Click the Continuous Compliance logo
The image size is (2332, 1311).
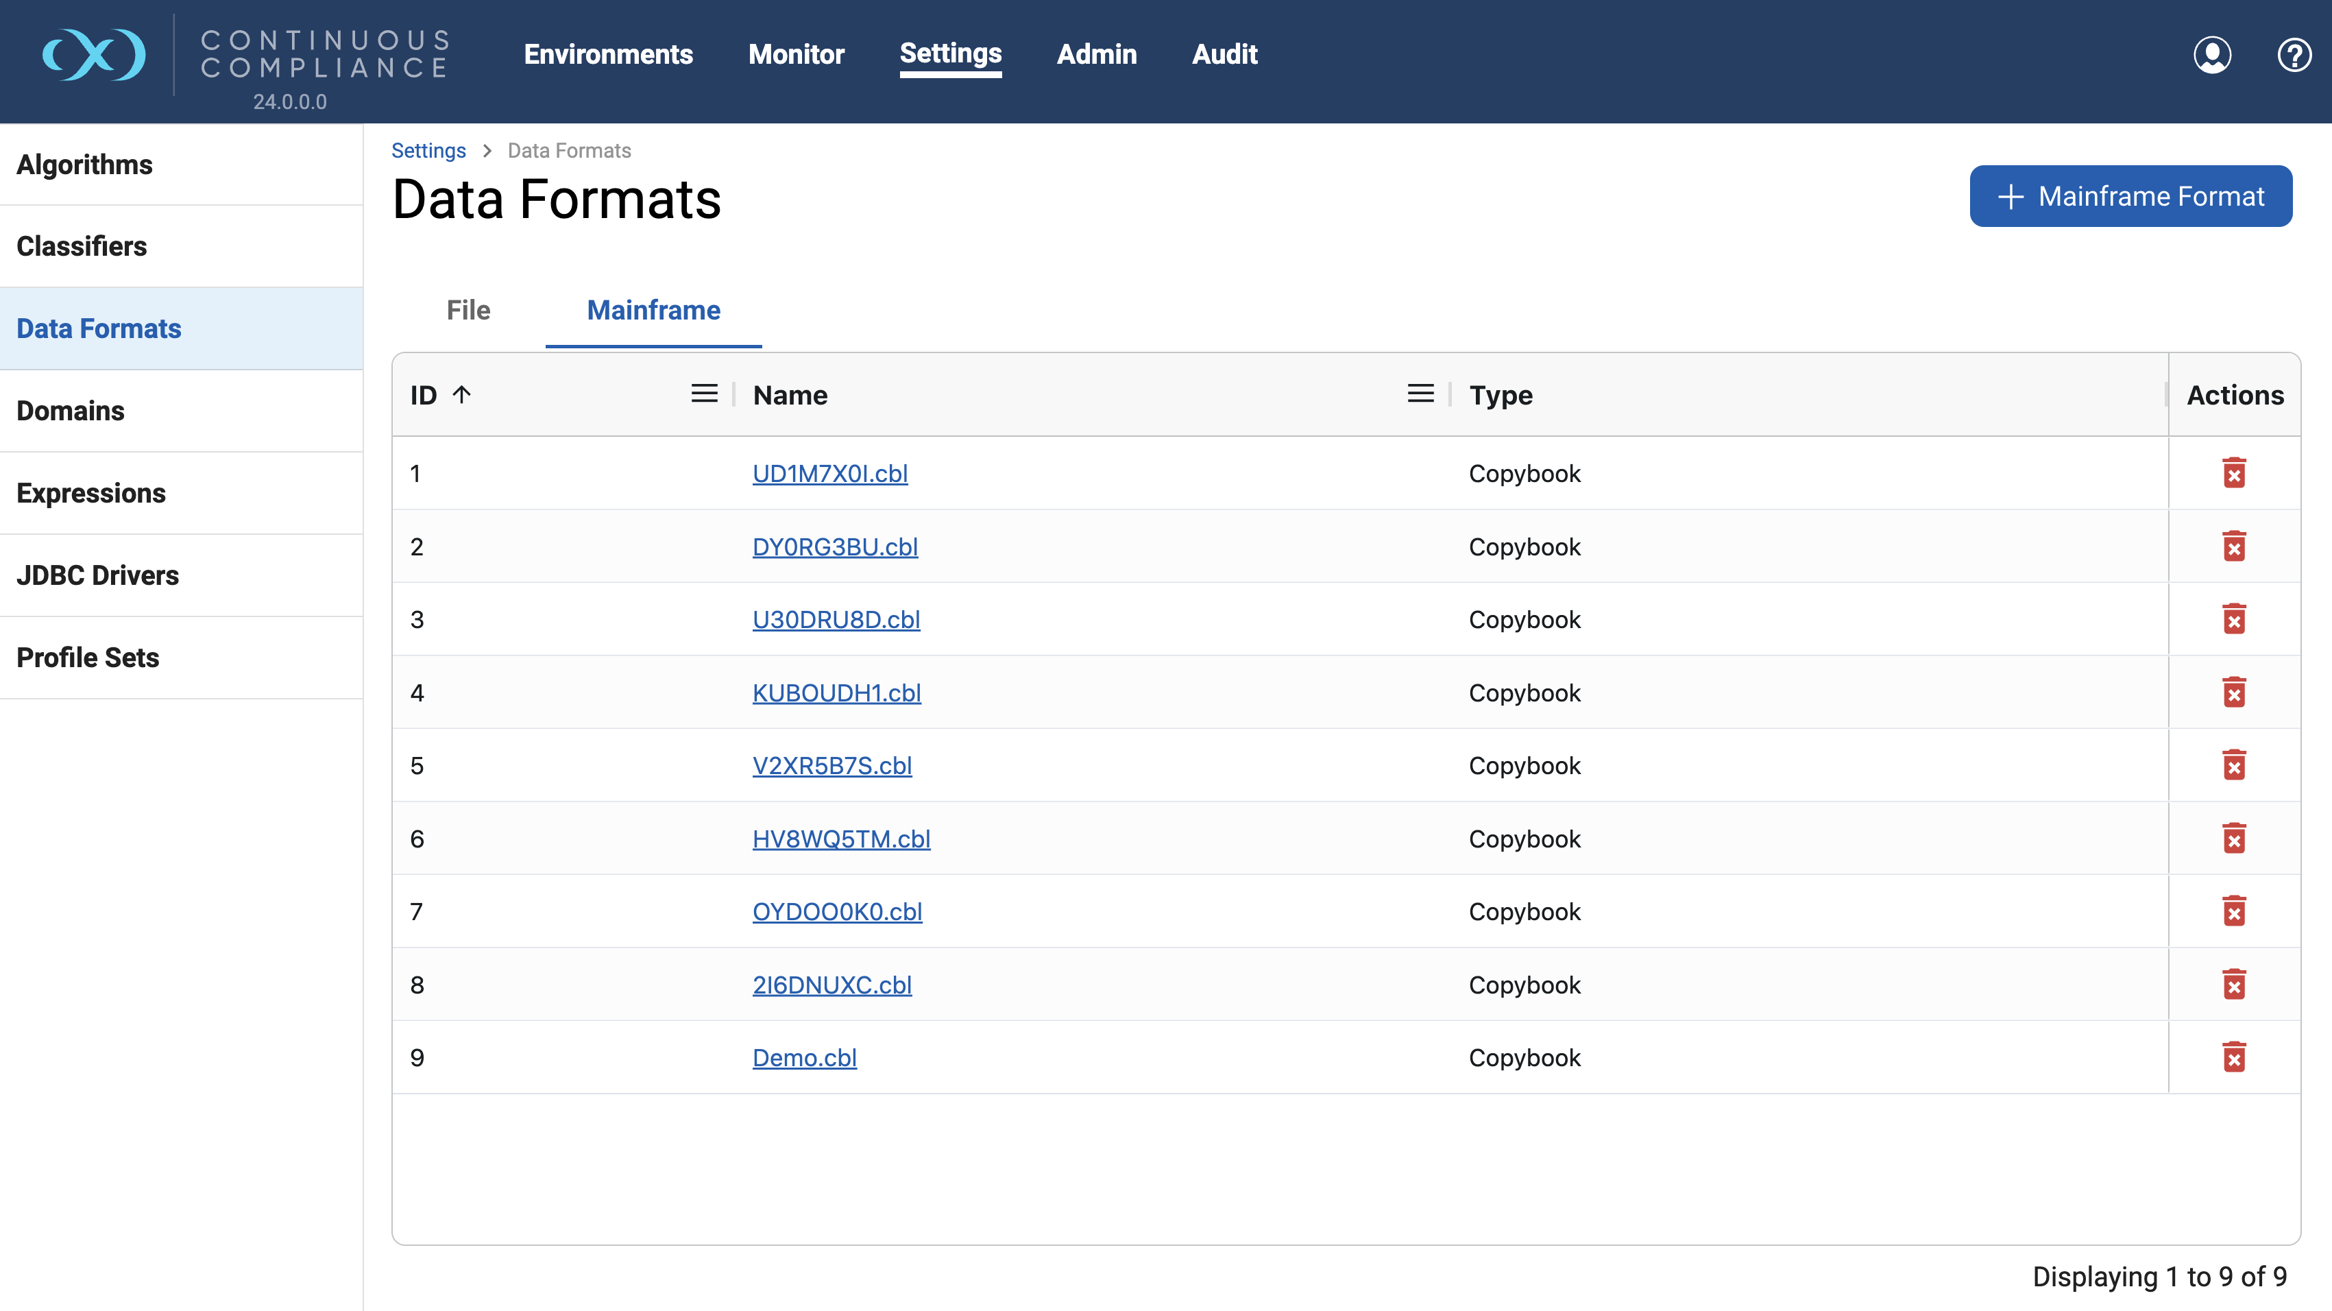[x=94, y=54]
